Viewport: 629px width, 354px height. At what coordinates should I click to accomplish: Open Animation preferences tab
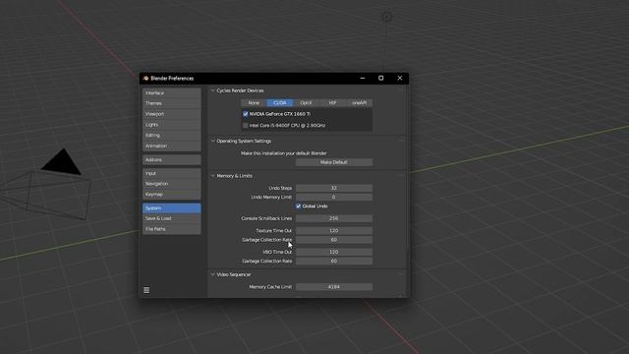[x=172, y=147]
